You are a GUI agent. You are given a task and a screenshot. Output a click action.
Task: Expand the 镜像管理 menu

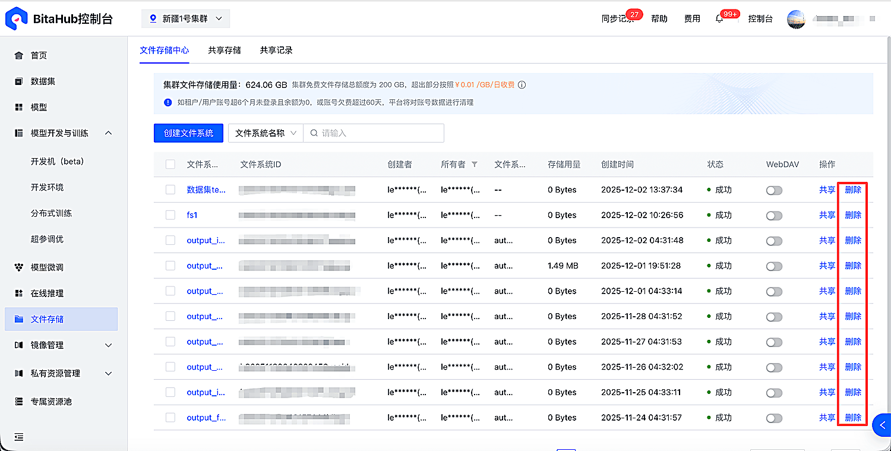tap(108, 345)
